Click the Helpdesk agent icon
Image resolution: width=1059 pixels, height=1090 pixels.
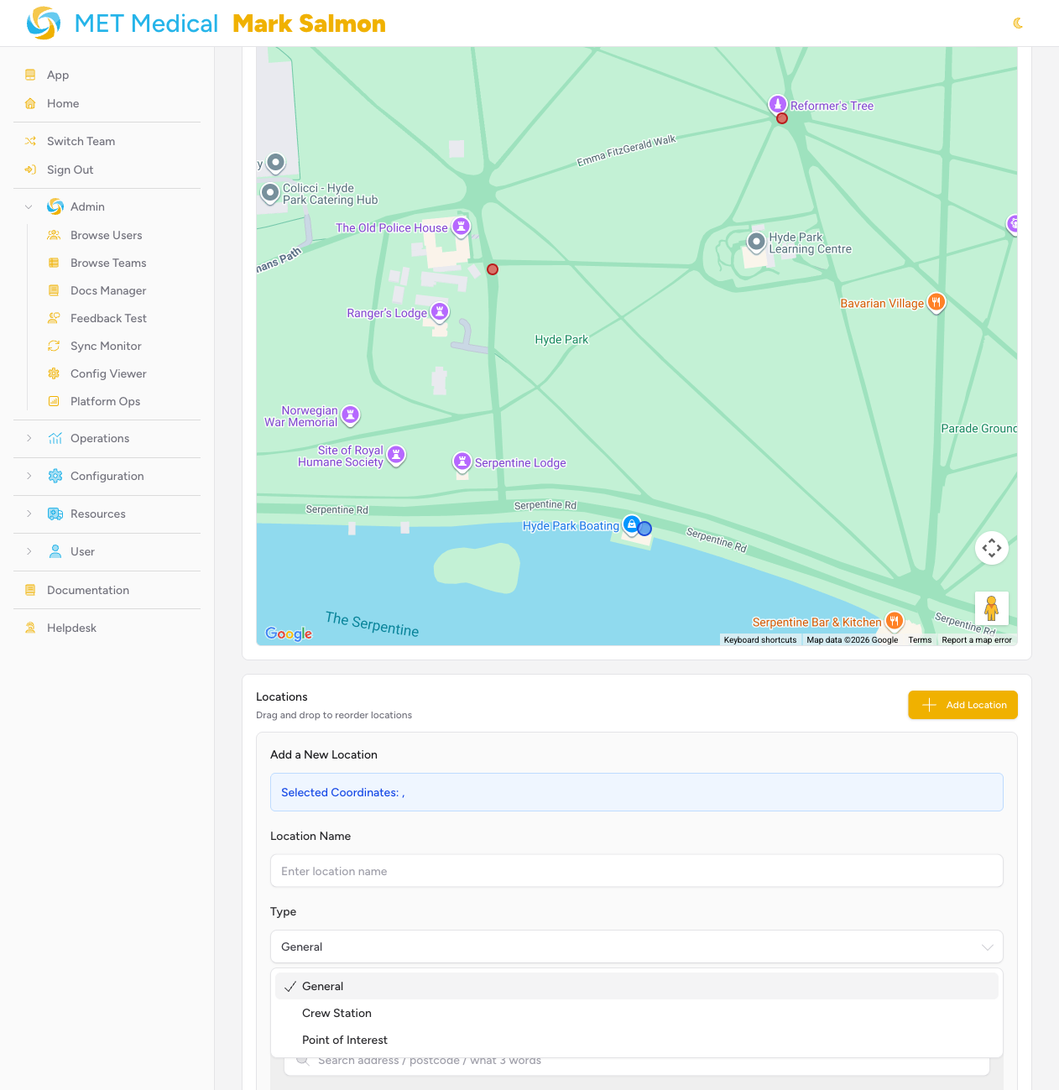coord(30,628)
